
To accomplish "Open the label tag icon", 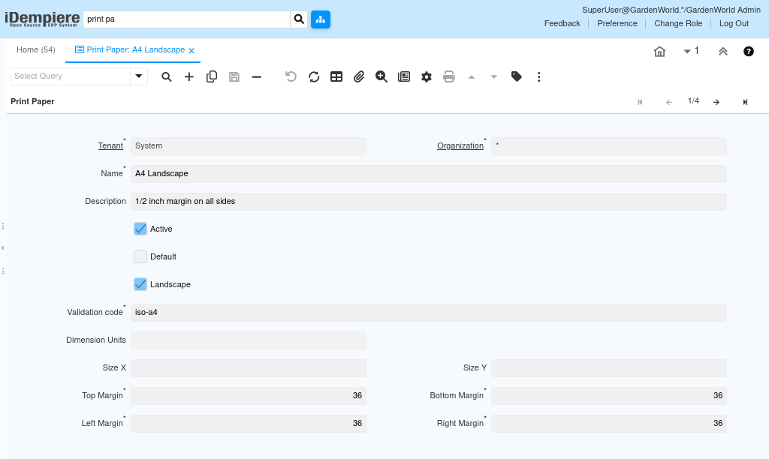I will pyautogui.click(x=517, y=76).
